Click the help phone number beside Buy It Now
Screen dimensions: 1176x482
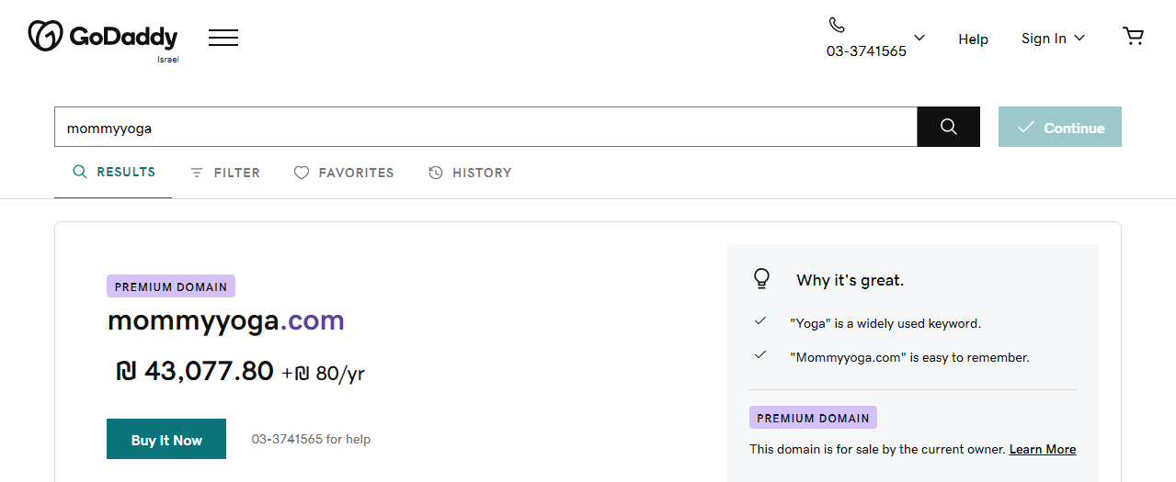287,439
